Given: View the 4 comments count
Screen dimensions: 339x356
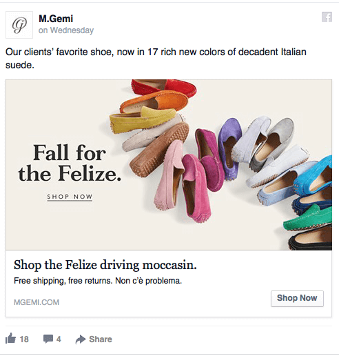Looking at the screenshot, I should point(59,339).
